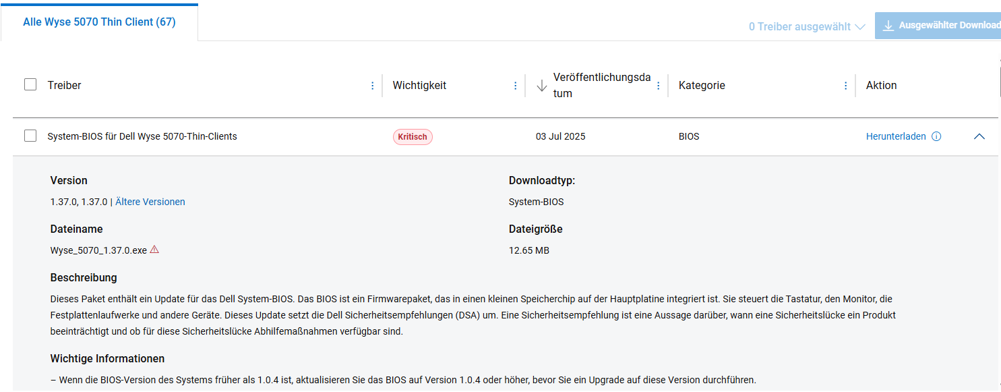Expand the "0 Treiber ausgewählt" dropdown

[x=807, y=27]
